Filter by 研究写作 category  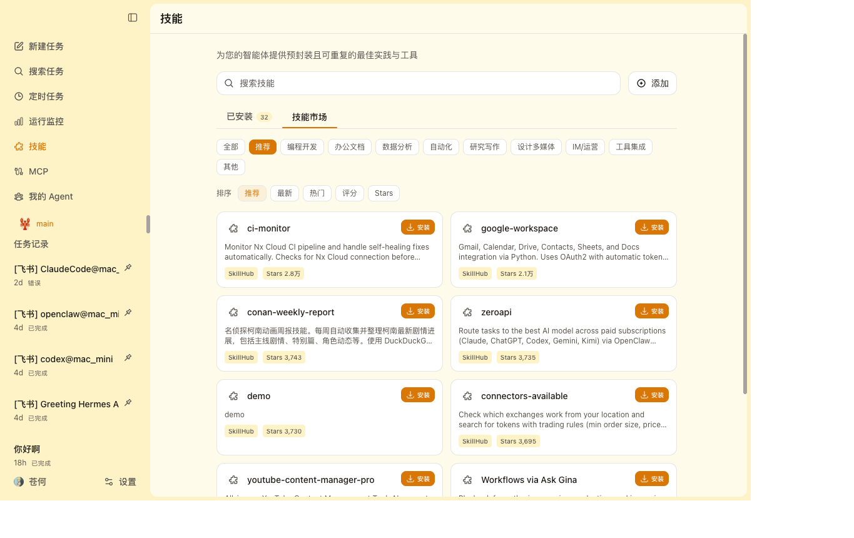click(x=485, y=147)
